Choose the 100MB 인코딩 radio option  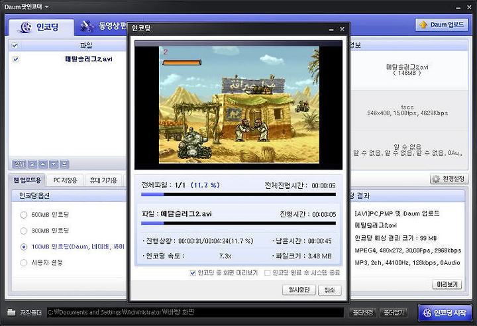pos(24,247)
